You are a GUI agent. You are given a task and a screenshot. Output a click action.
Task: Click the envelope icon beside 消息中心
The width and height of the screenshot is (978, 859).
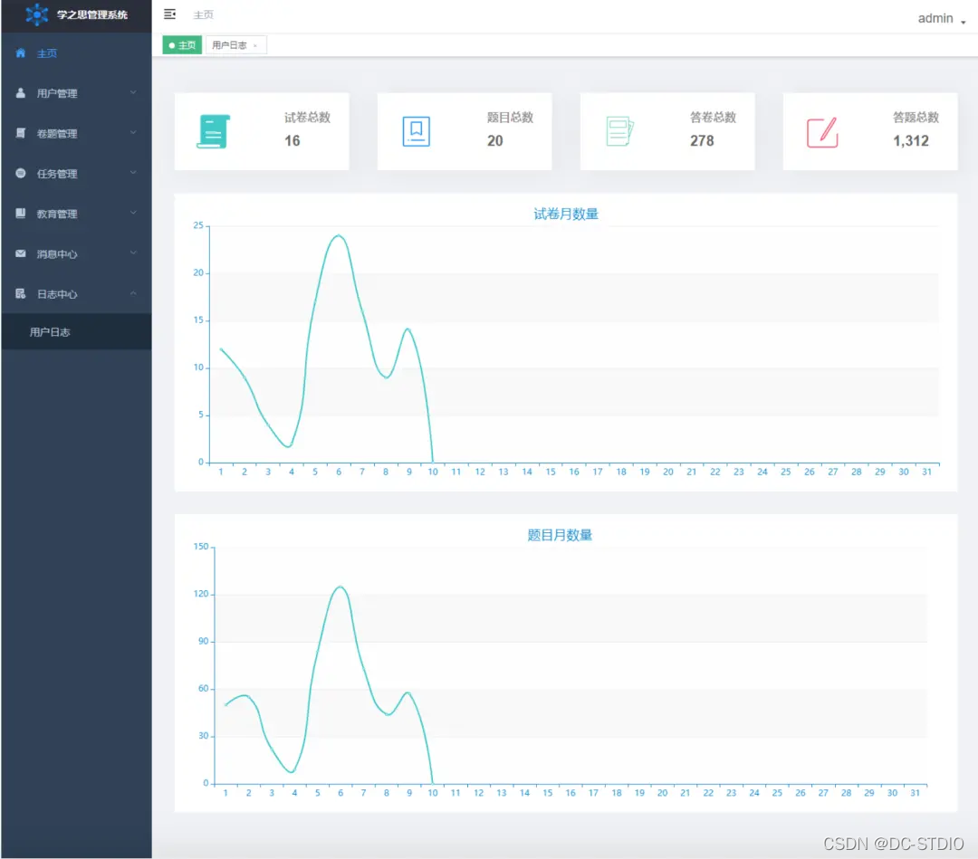click(x=21, y=254)
